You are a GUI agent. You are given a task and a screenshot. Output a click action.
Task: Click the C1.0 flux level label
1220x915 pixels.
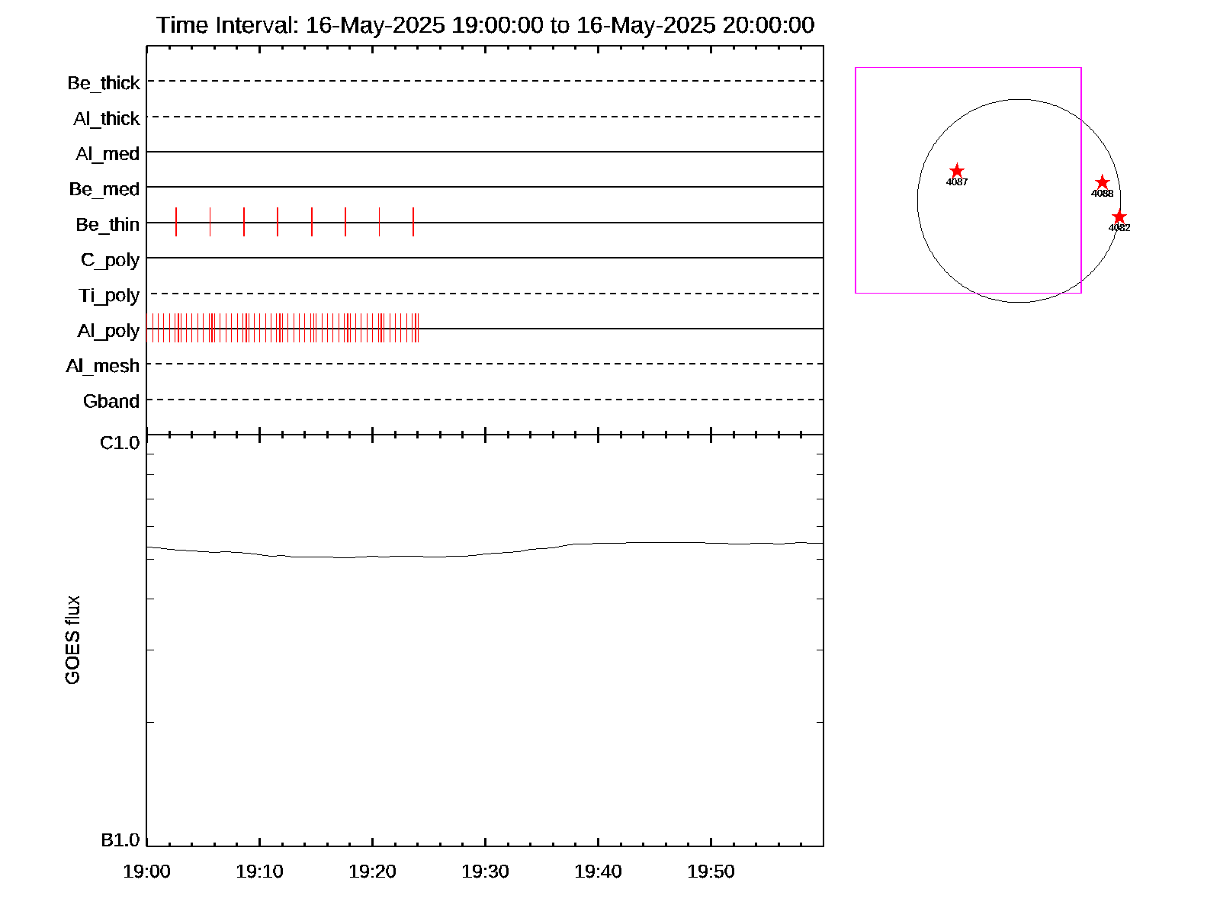120,443
